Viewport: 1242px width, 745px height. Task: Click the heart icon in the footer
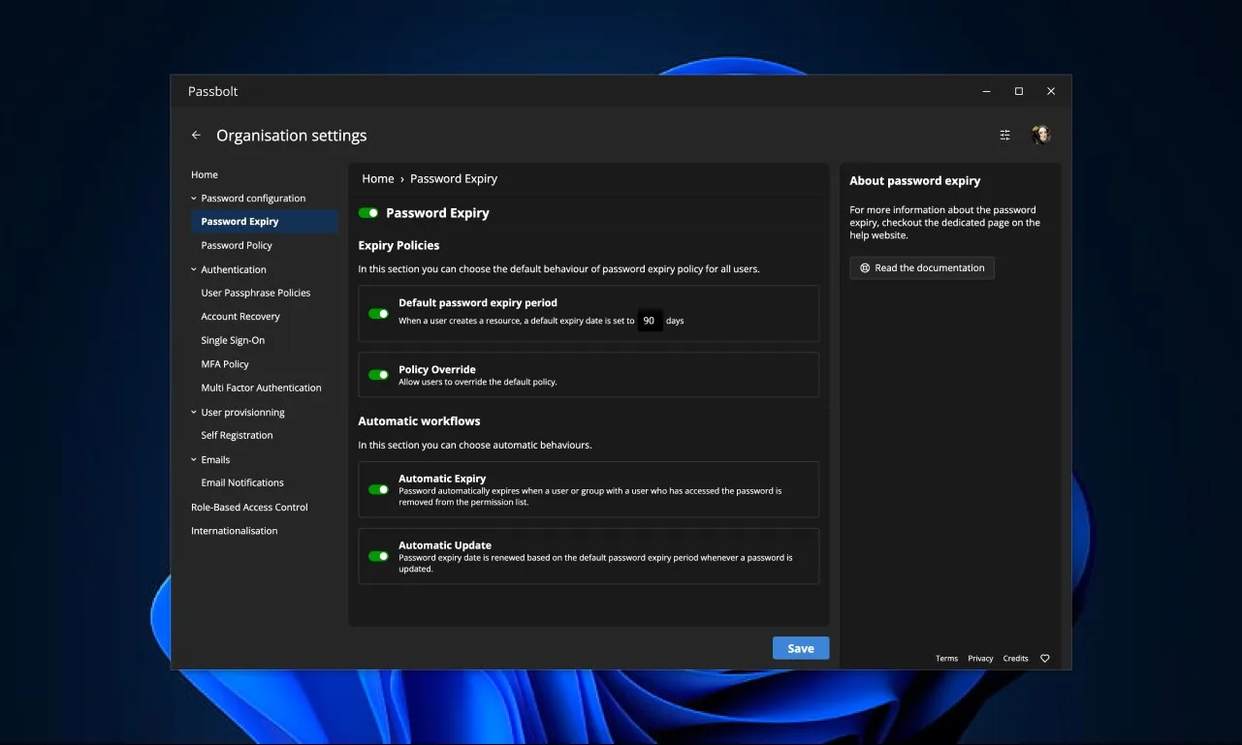pos(1045,659)
